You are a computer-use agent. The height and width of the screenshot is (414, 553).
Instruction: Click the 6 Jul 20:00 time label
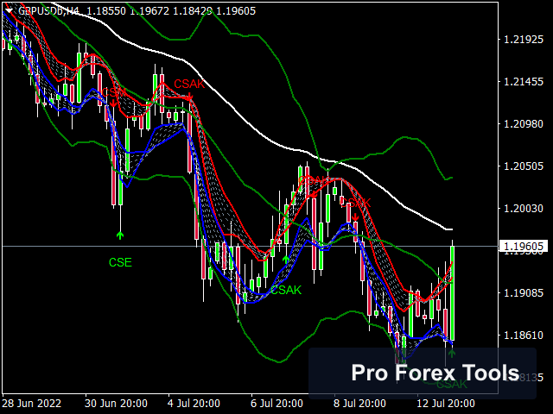[x=276, y=404]
